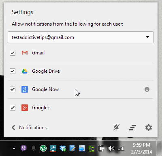Viewport: 162px width, 156px height.
Task: Open the volume speaker control
Action: [111, 148]
